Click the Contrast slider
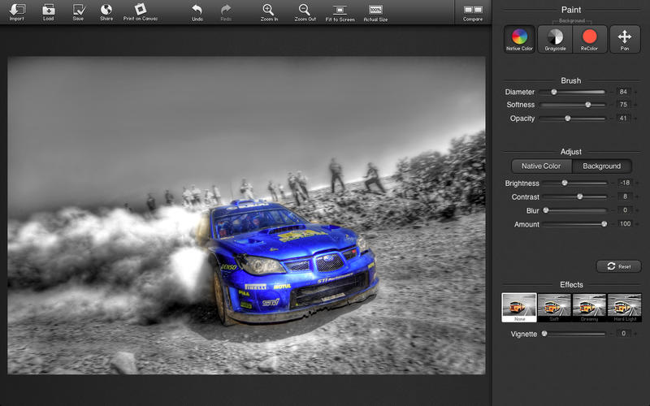The height and width of the screenshot is (406, 650). click(x=574, y=197)
